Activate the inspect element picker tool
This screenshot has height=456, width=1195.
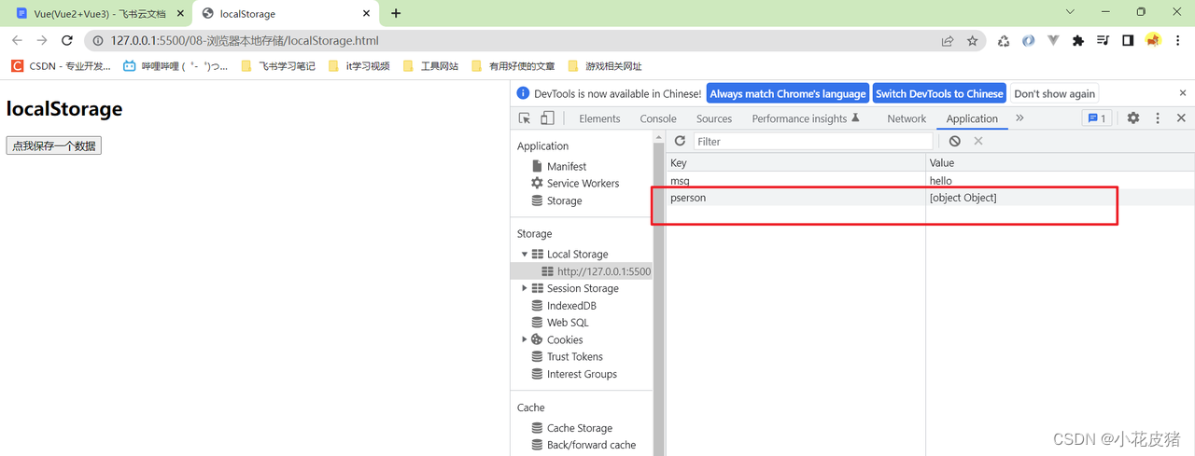525,118
